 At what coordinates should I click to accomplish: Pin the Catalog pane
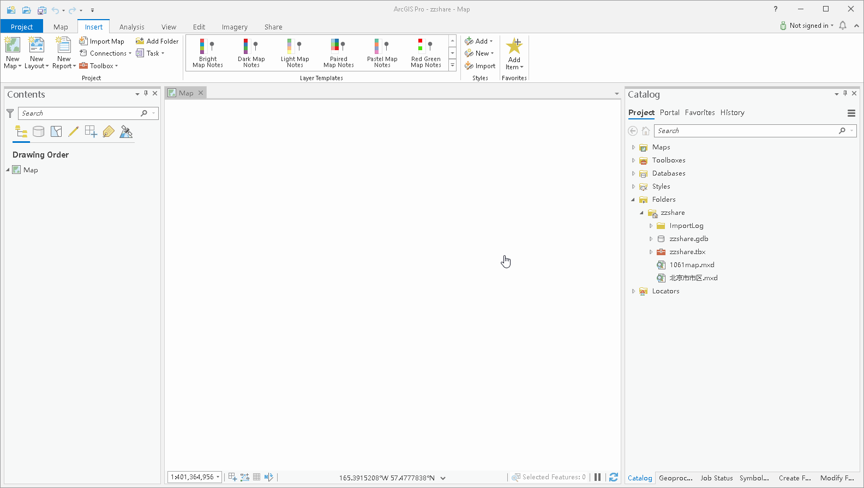tap(845, 93)
